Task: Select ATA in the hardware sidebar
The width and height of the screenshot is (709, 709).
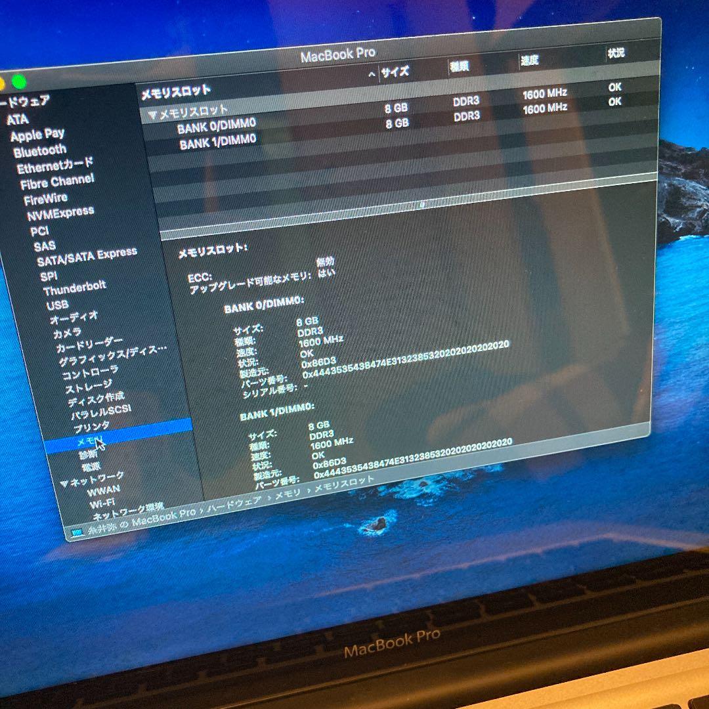Action: [x=17, y=119]
